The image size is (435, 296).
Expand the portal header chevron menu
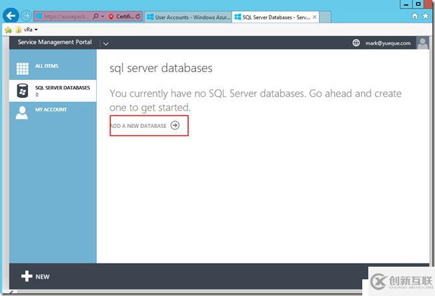click(x=105, y=43)
